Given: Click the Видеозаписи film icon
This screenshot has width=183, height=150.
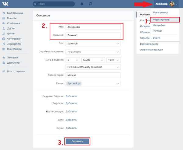Looking at the screenshot, I should click(4, 49).
